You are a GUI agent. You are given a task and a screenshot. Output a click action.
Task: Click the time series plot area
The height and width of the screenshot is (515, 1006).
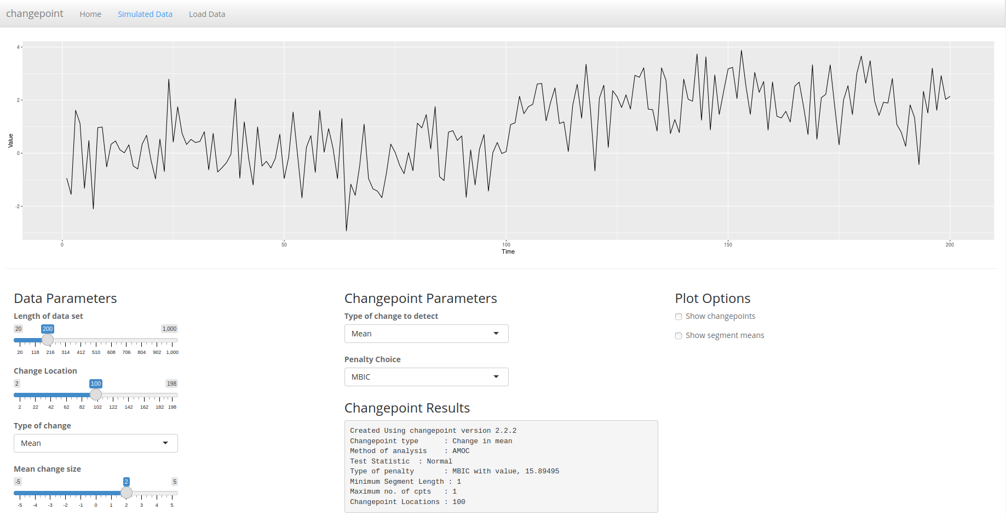[x=504, y=140]
